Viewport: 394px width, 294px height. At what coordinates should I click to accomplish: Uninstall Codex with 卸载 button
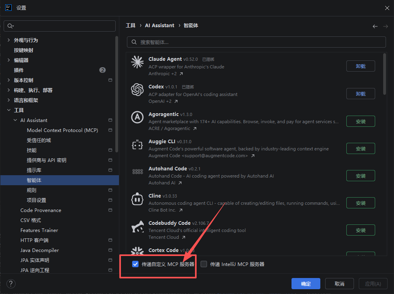[361, 94]
